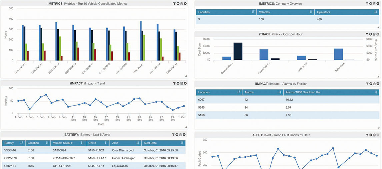Sort battery table by Vehicle Serial #
The width and height of the screenshot is (382, 169).
[82, 143]
